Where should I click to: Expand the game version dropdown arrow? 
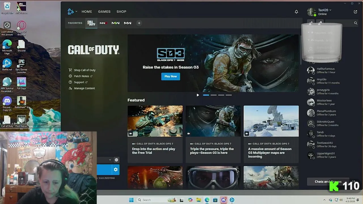point(110,160)
